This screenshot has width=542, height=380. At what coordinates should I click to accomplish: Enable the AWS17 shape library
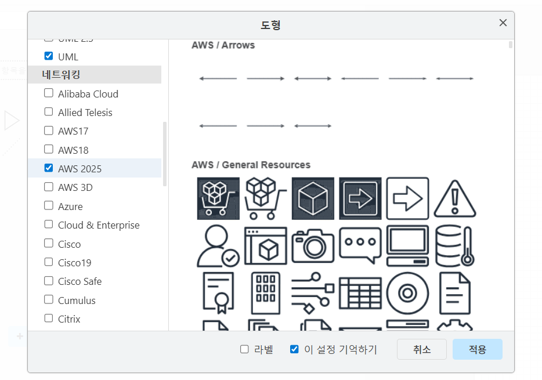point(49,131)
